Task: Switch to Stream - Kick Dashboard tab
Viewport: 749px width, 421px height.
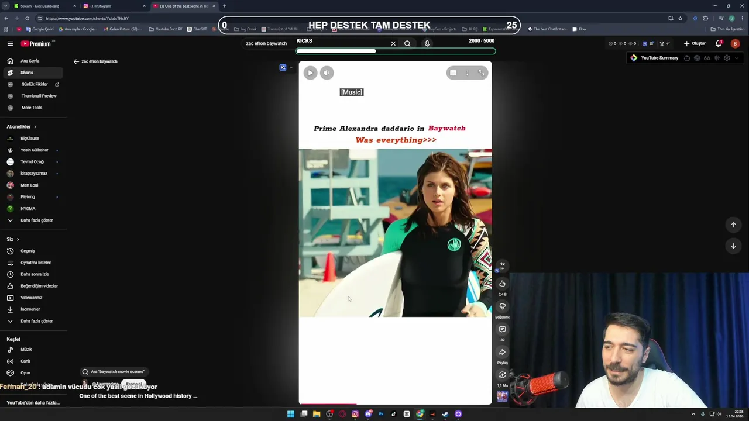Action: point(45,6)
